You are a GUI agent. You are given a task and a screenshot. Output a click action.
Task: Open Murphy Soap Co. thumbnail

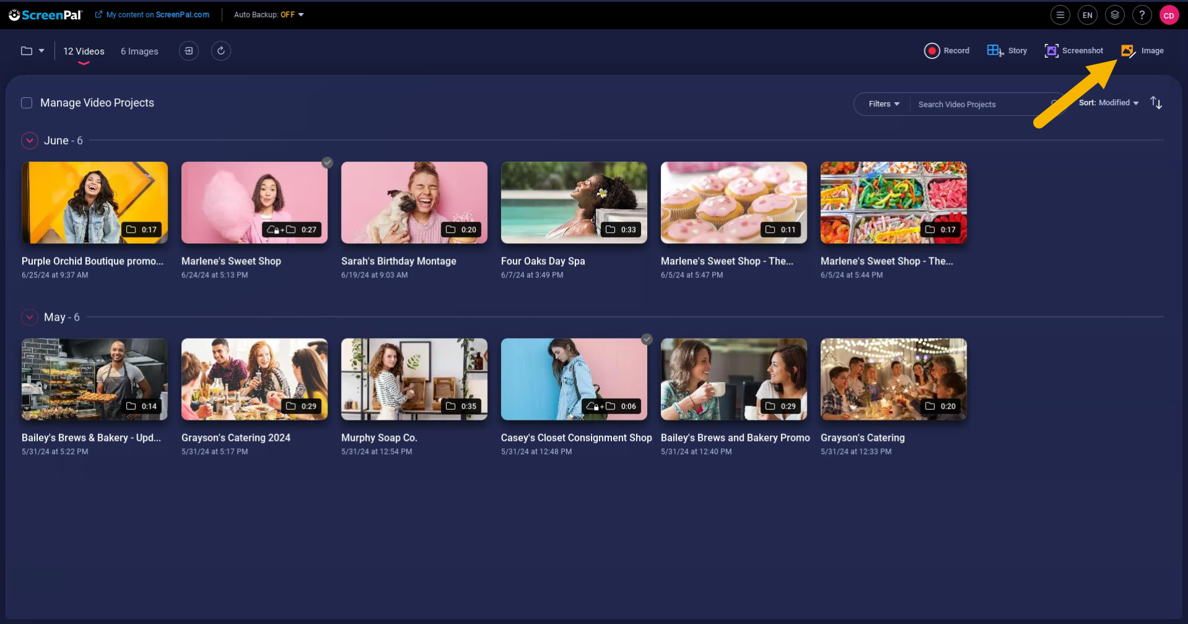coord(414,379)
